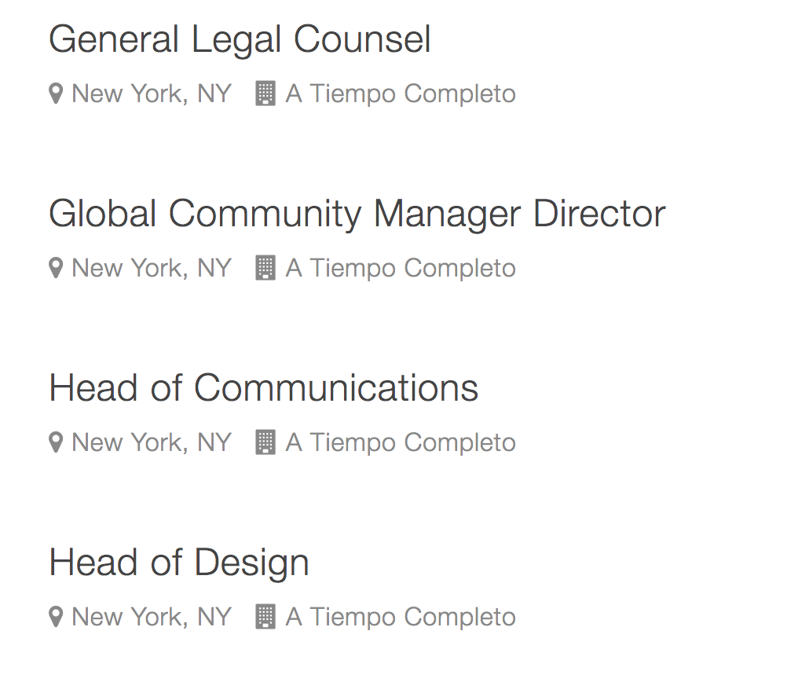This screenshot has width=787, height=682.
Task: Open the Head of Communications job listing
Action: (263, 388)
